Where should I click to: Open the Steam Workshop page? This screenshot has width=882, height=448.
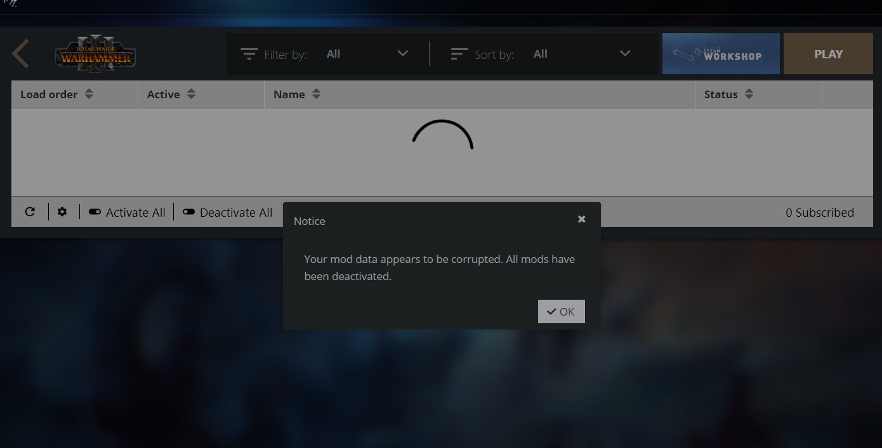(x=721, y=54)
